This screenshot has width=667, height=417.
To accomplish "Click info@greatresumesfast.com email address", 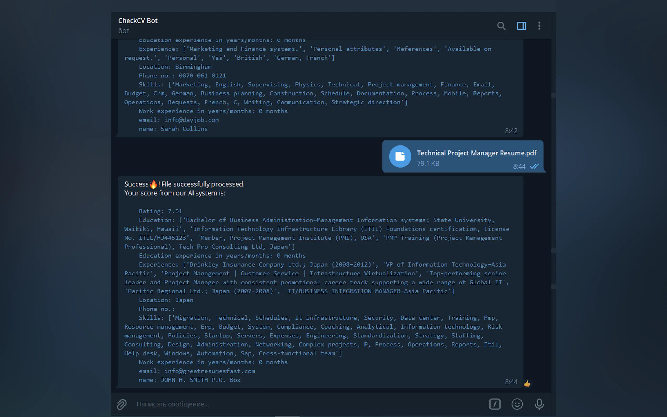I will [x=210, y=371].
